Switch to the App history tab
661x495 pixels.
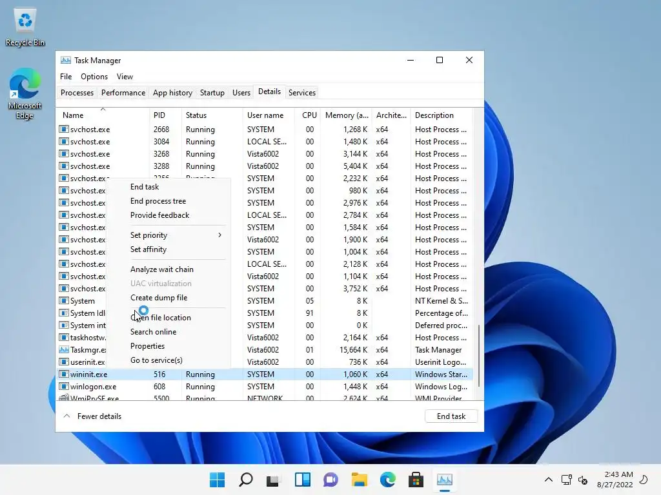(172, 93)
